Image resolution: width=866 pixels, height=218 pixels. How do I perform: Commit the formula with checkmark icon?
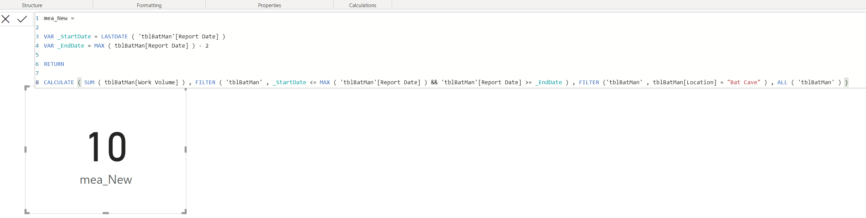point(22,19)
